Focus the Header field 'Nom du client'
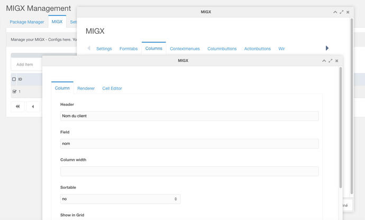The image size is (365, 220). (189, 116)
